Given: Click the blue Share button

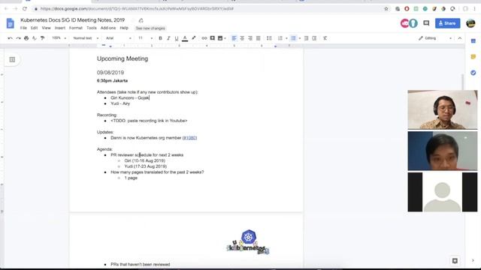Looking at the screenshot, I should click(448, 23).
